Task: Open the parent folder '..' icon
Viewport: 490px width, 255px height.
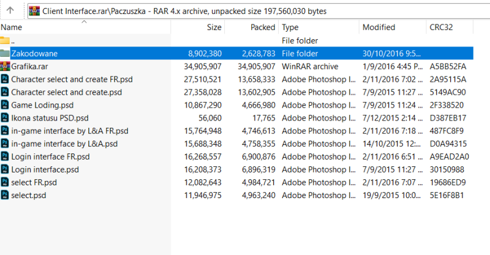Action: [5, 40]
